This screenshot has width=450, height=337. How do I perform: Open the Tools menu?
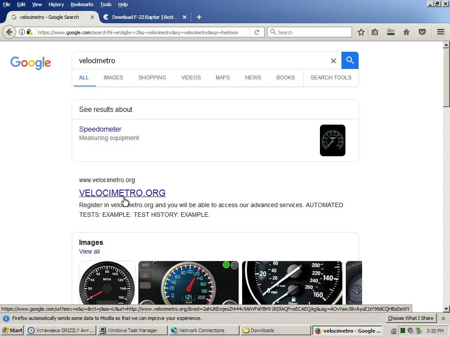pos(105,4)
